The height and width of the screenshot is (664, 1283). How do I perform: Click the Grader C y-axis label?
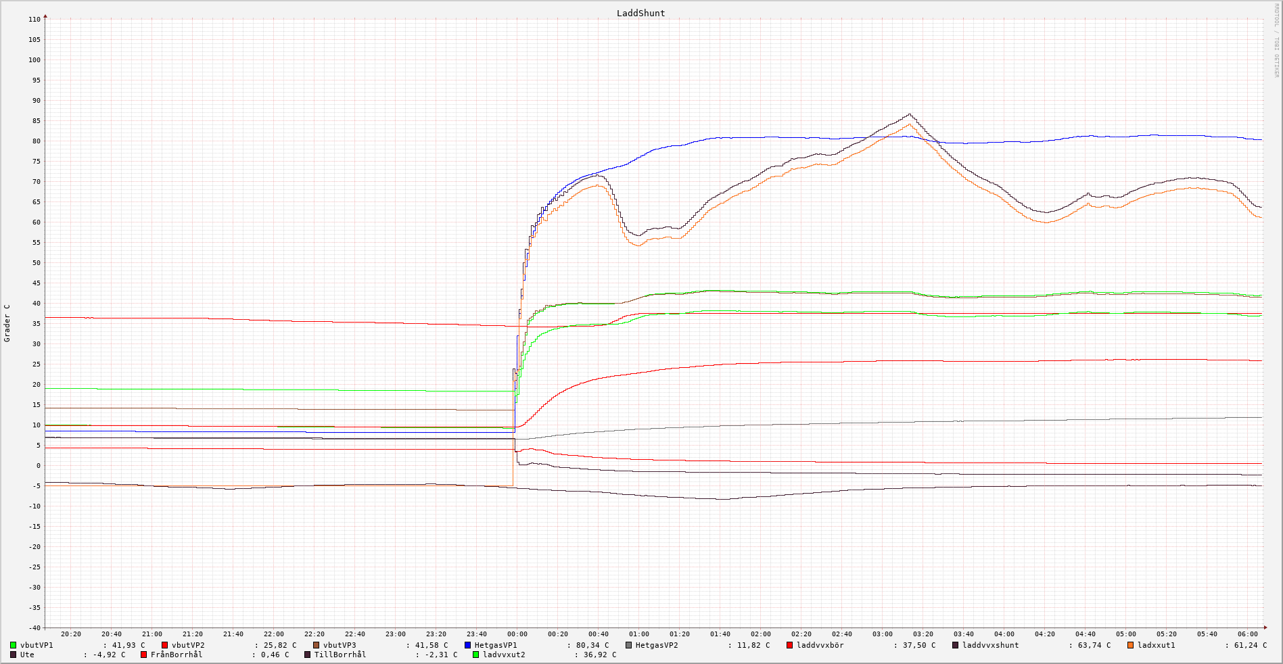(x=7, y=323)
